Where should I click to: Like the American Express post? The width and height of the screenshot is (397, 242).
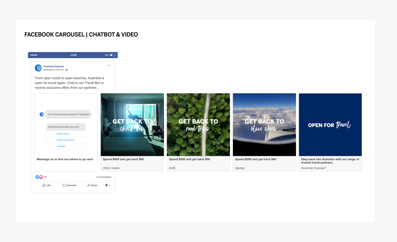coord(46,185)
